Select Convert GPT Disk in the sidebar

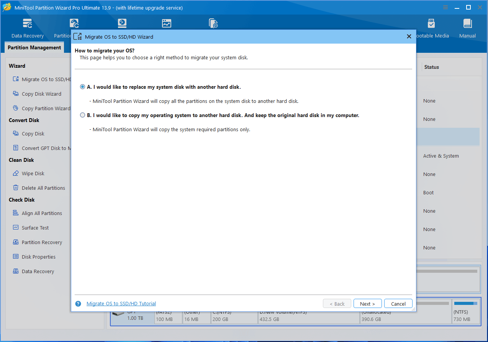point(42,148)
